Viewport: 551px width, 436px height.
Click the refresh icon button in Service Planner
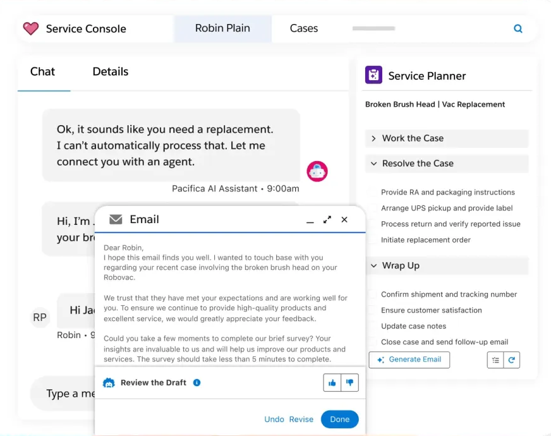[512, 360]
